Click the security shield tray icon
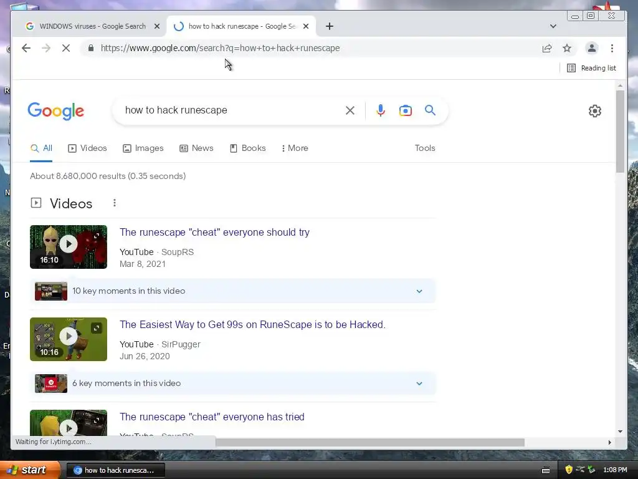638x479 pixels. pyautogui.click(x=568, y=470)
